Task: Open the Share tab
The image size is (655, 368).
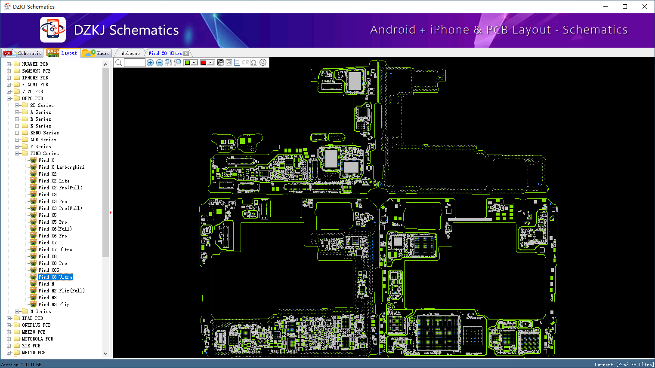Action: [96, 53]
